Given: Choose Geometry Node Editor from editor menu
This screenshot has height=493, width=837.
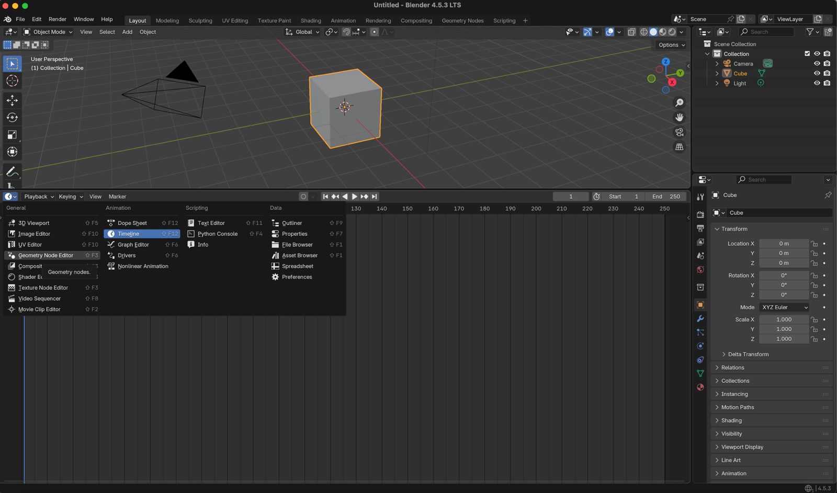Looking at the screenshot, I should pos(46,256).
